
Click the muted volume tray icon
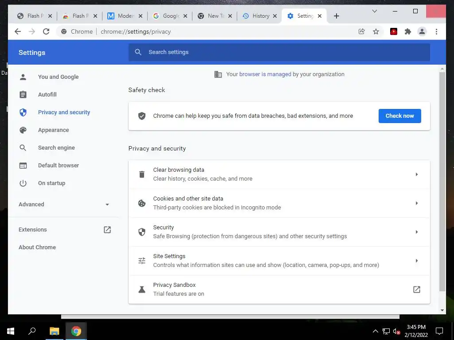(396, 331)
